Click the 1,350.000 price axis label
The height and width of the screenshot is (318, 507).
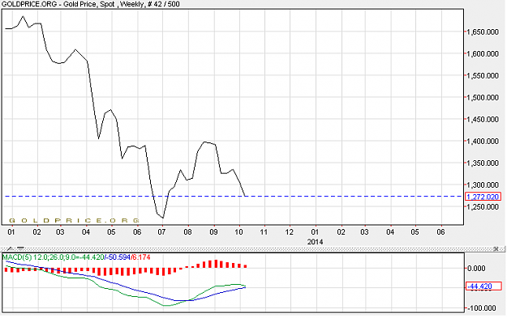tap(483, 163)
